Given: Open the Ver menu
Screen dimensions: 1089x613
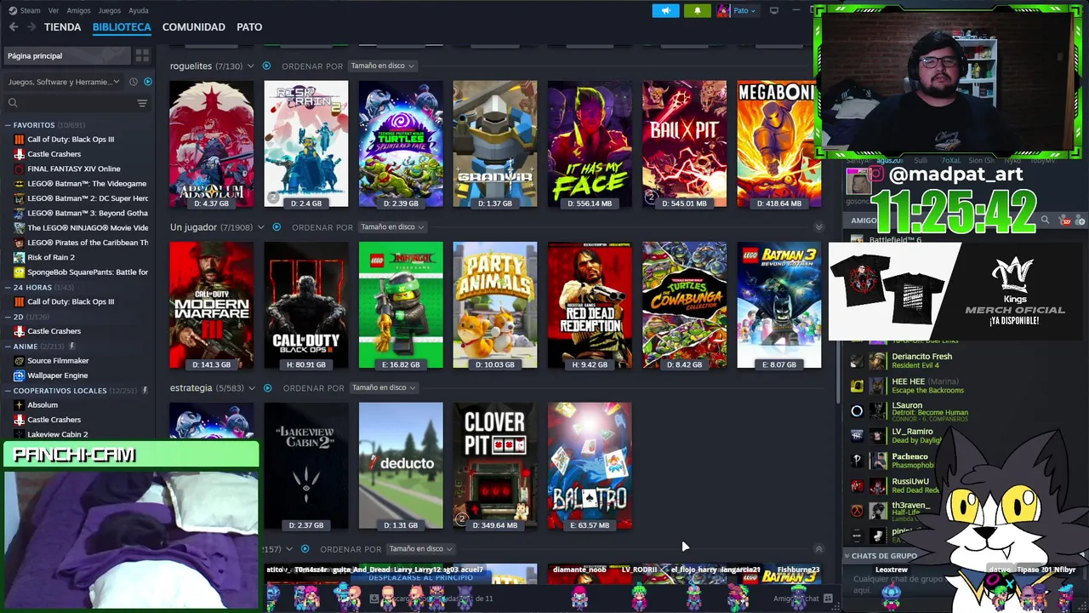Looking at the screenshot, I should click(x=54, y=10).
